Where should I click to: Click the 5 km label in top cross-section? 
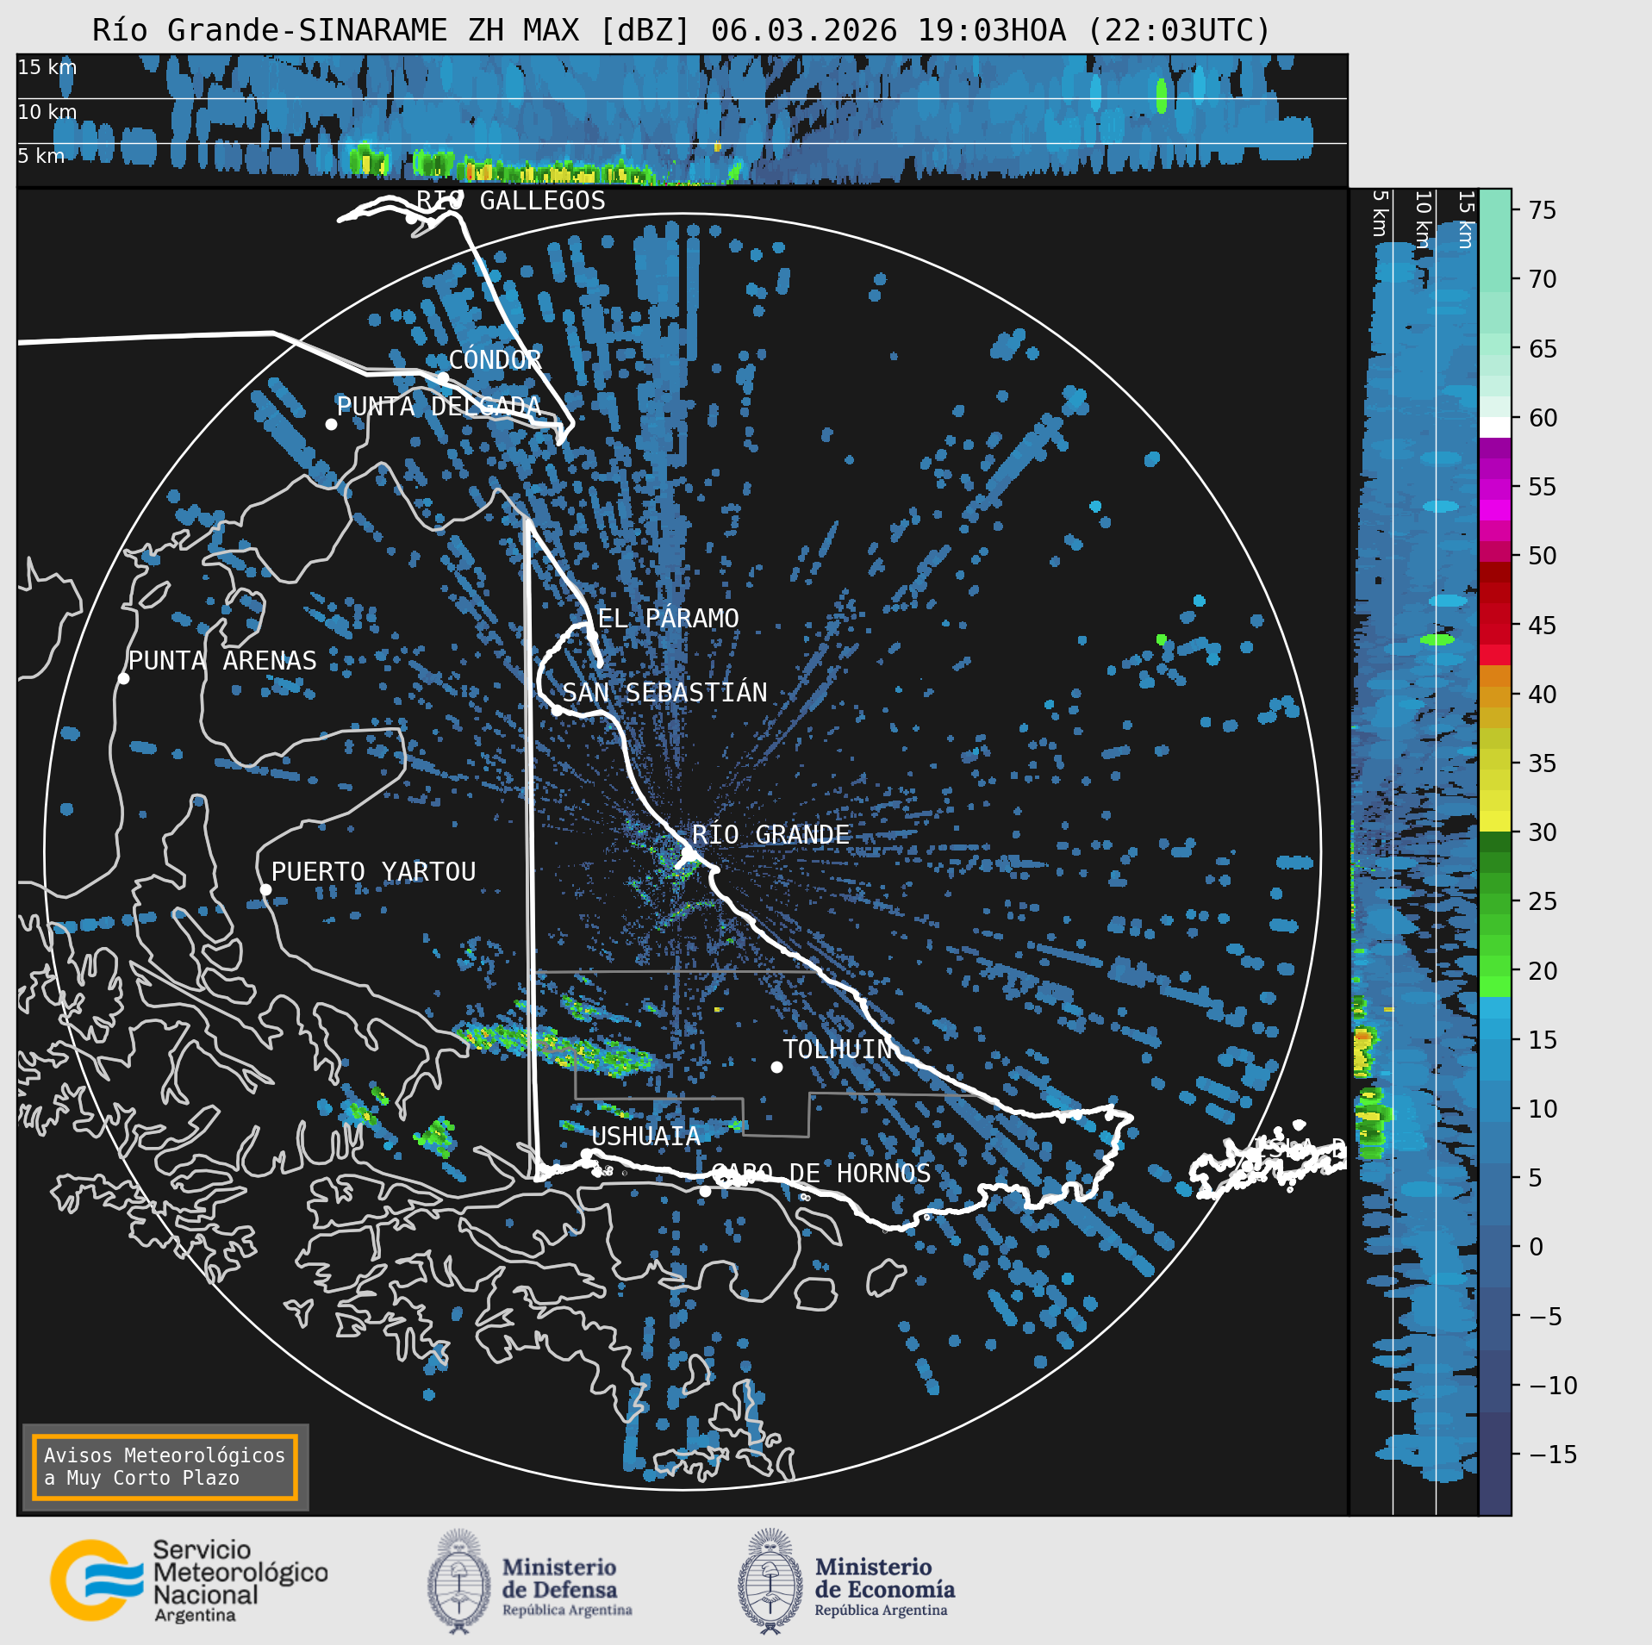pos(41,156)
